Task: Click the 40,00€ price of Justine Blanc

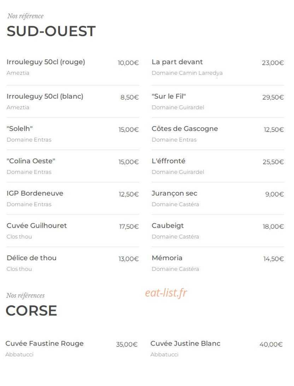Action: [271, 344]
